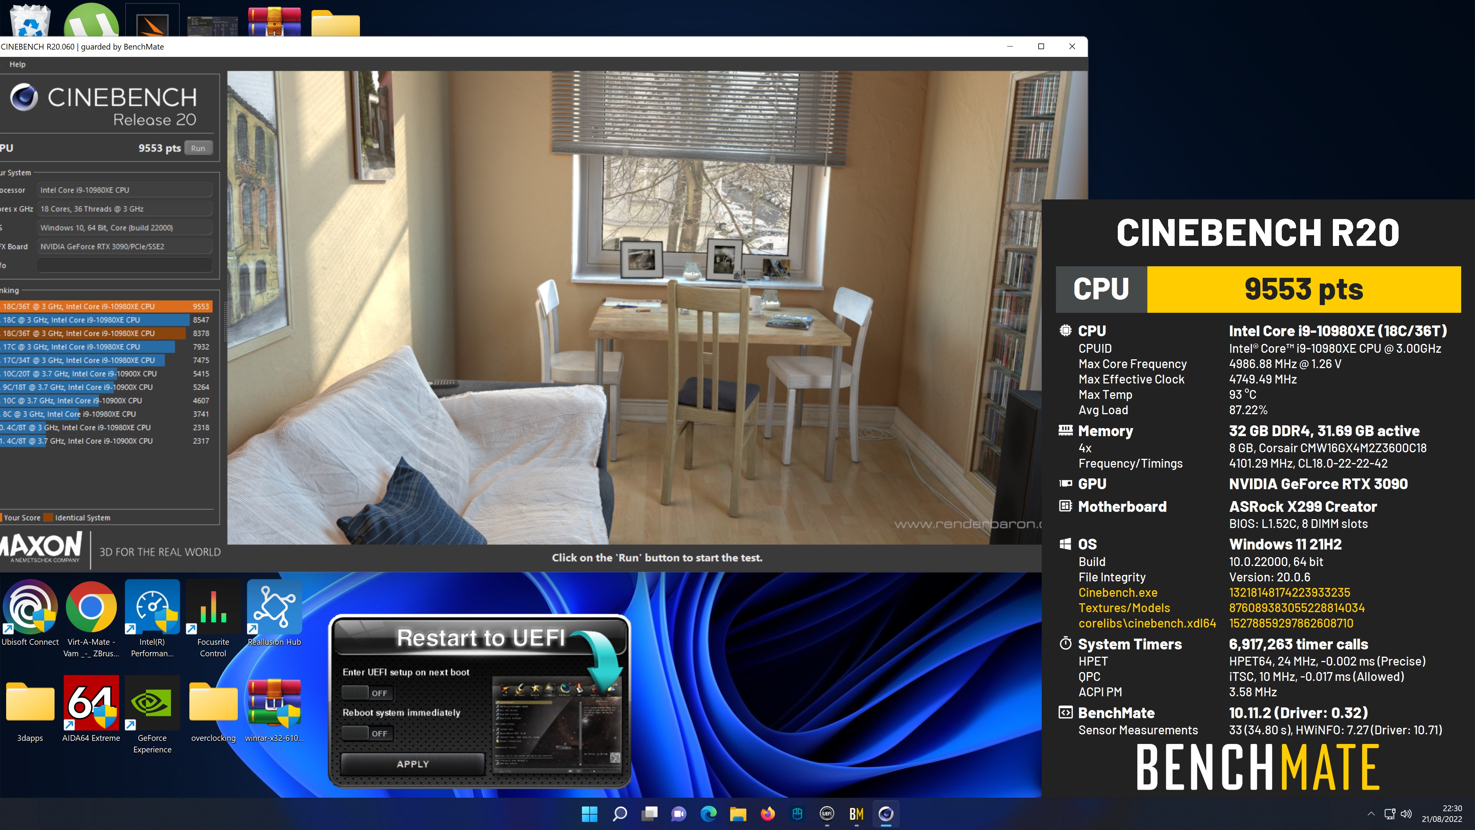Screen dimensions: 1475x830
Task: Open volume icon in system tray
Action: (1406, 814)
